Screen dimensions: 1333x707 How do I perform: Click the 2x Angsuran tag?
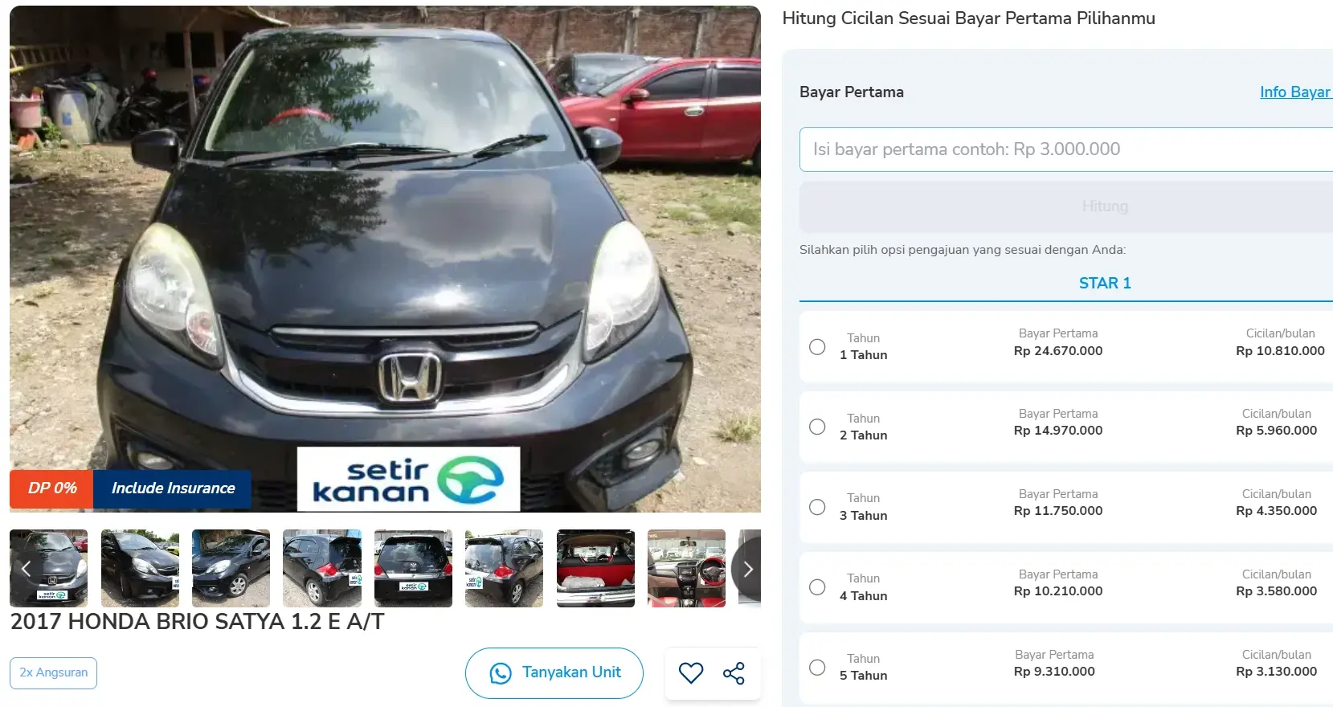pos(54,673)
